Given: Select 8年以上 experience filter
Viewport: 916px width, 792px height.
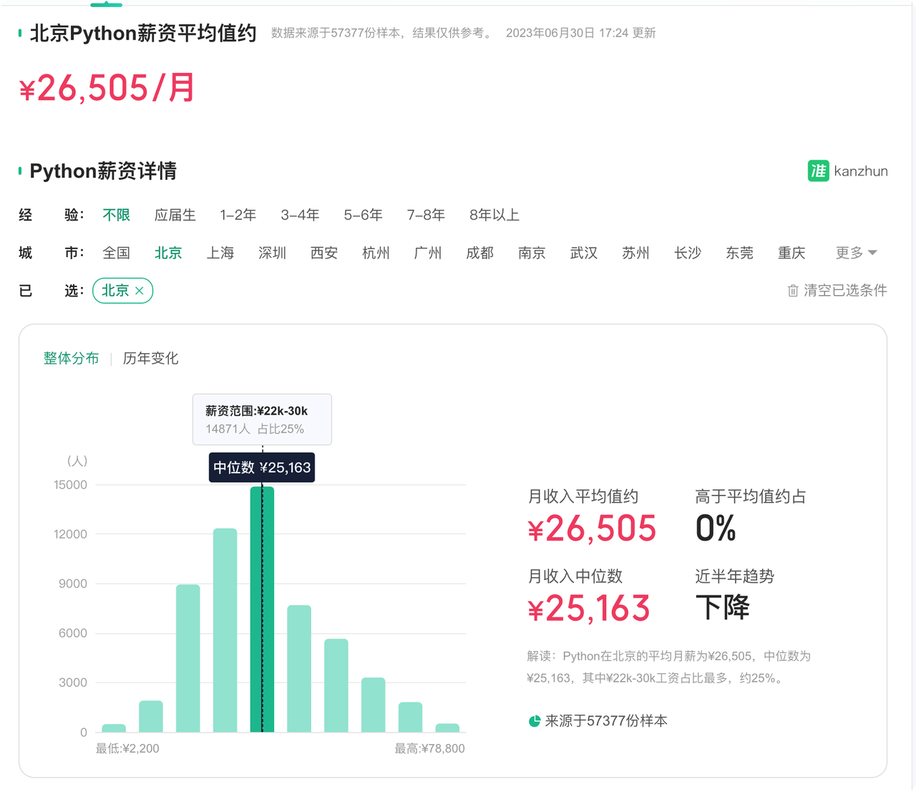Looking at the screenshot, I should 494,215.
